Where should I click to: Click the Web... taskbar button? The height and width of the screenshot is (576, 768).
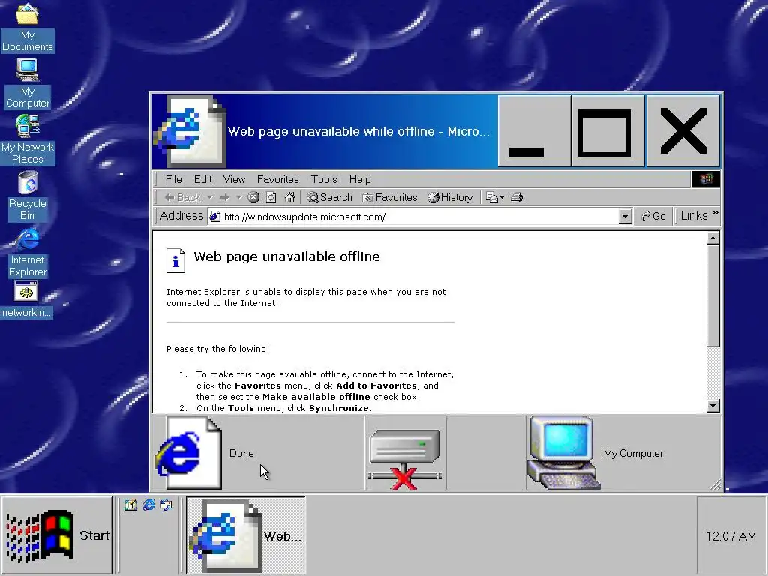pyautogui.click(x=246, y=535)
